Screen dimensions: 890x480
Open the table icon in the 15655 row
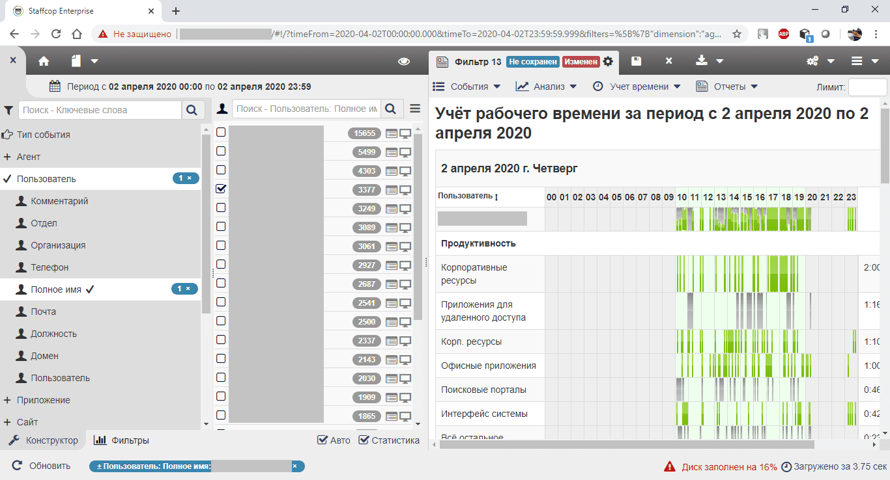(392, 133)
